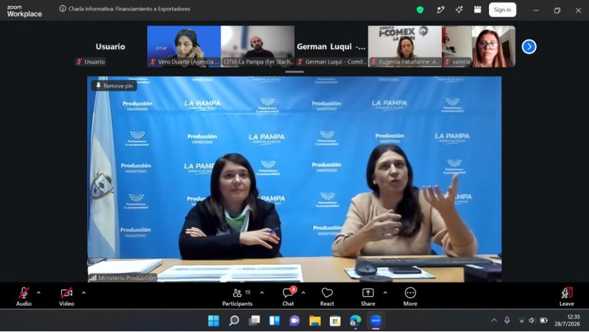
Task: Click the Ministerio Producción name label
Action: click(x=126, y=278)
